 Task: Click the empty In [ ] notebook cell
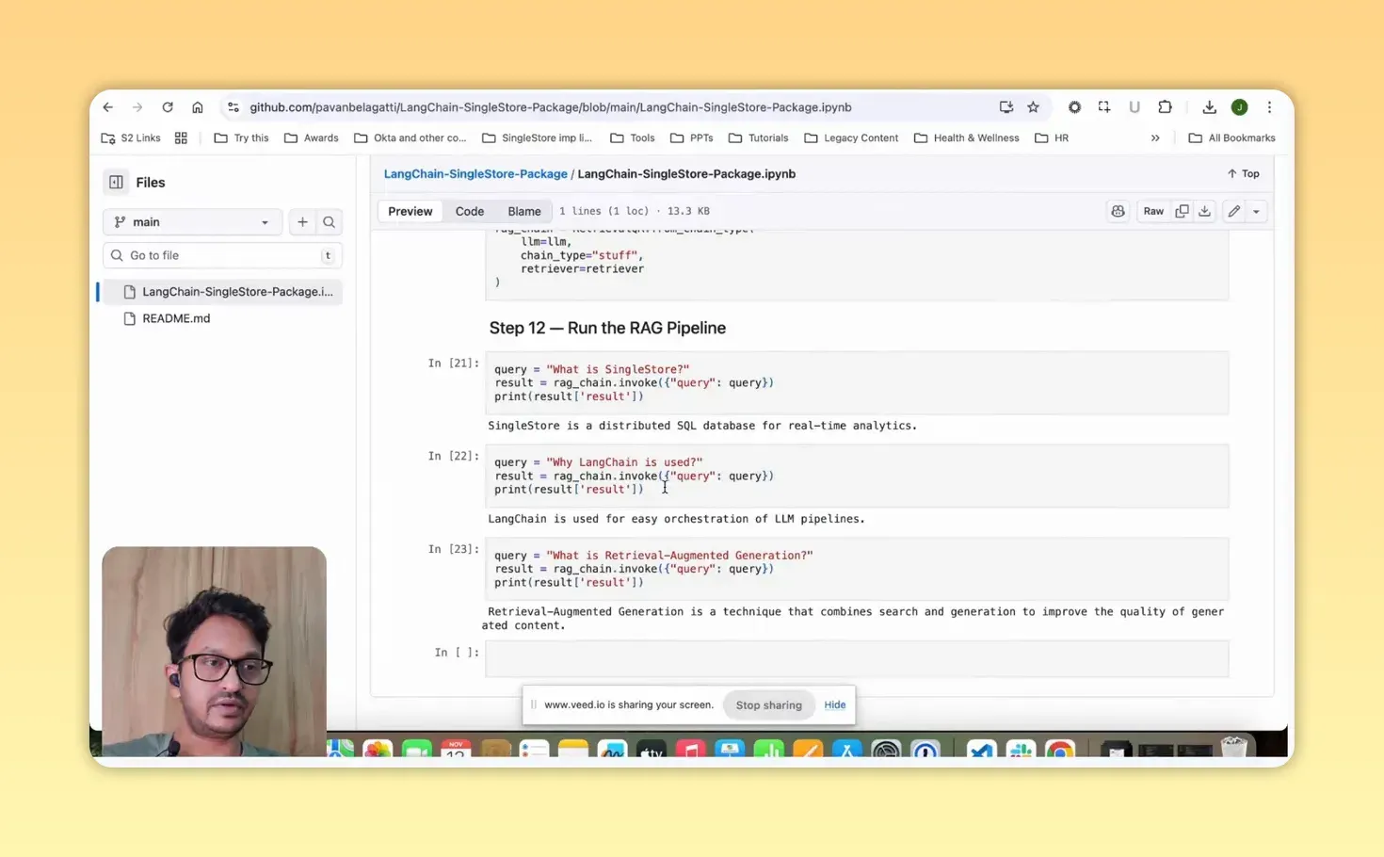pos(857,658)
